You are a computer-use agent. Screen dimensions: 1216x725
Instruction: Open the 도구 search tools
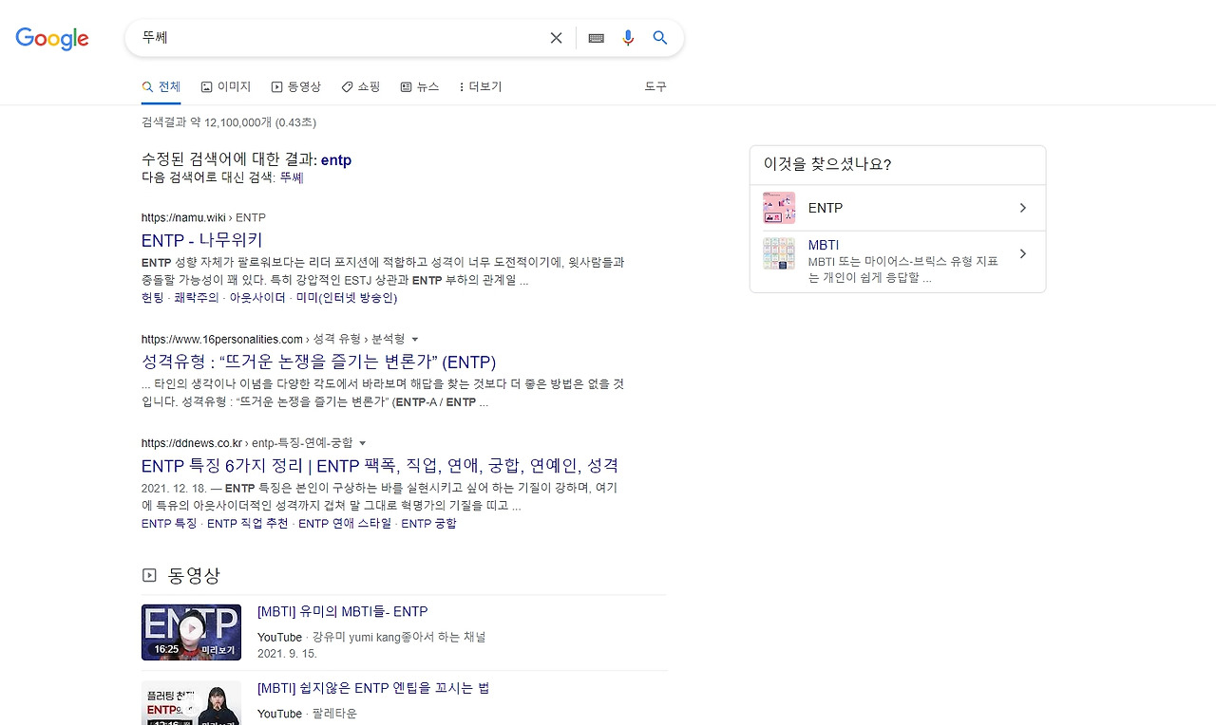pyautogui.click(x=655, y=86)
